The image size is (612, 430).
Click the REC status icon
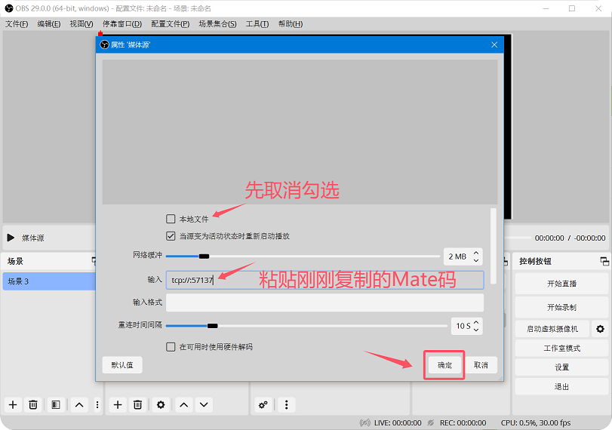(x=430, y=422)
